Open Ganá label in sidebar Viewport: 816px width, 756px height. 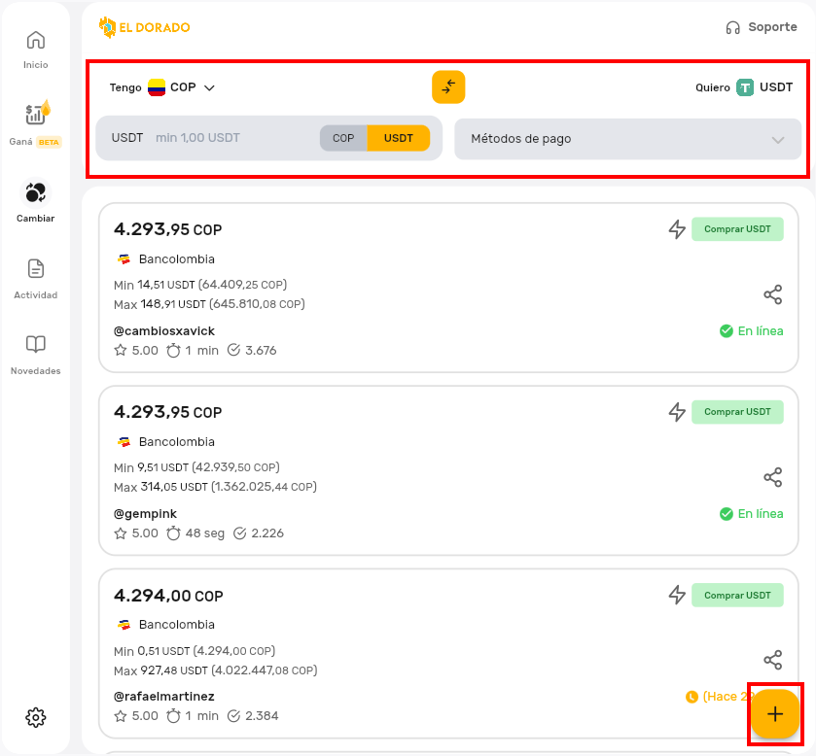(x=20, y=142)
